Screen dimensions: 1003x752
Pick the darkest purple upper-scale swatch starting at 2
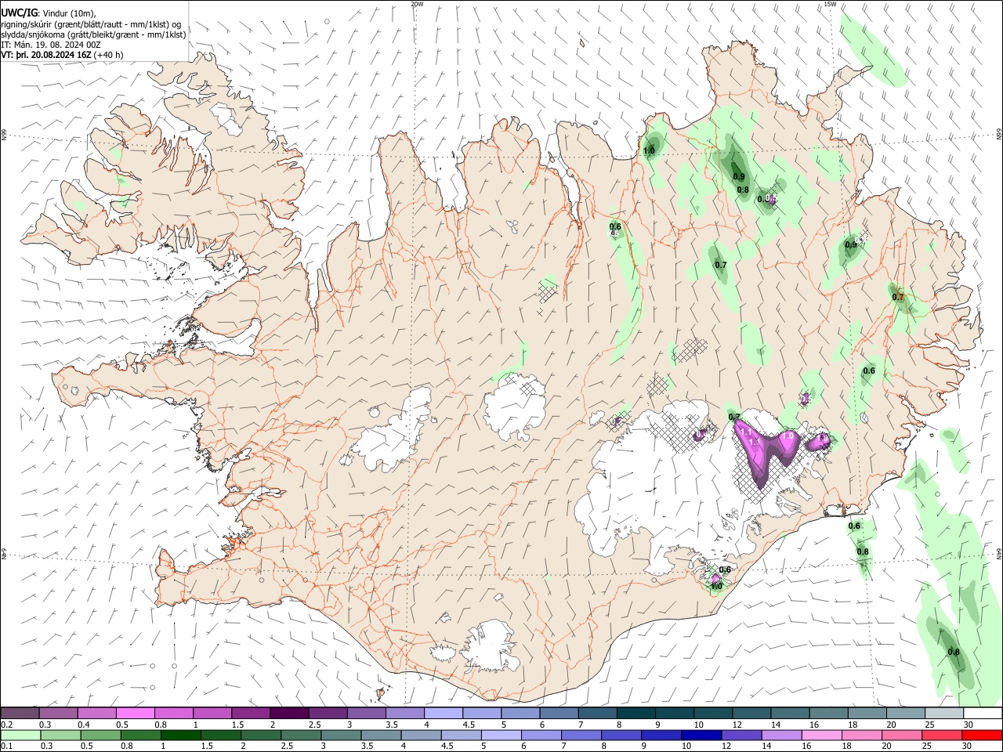click(288, 713)
